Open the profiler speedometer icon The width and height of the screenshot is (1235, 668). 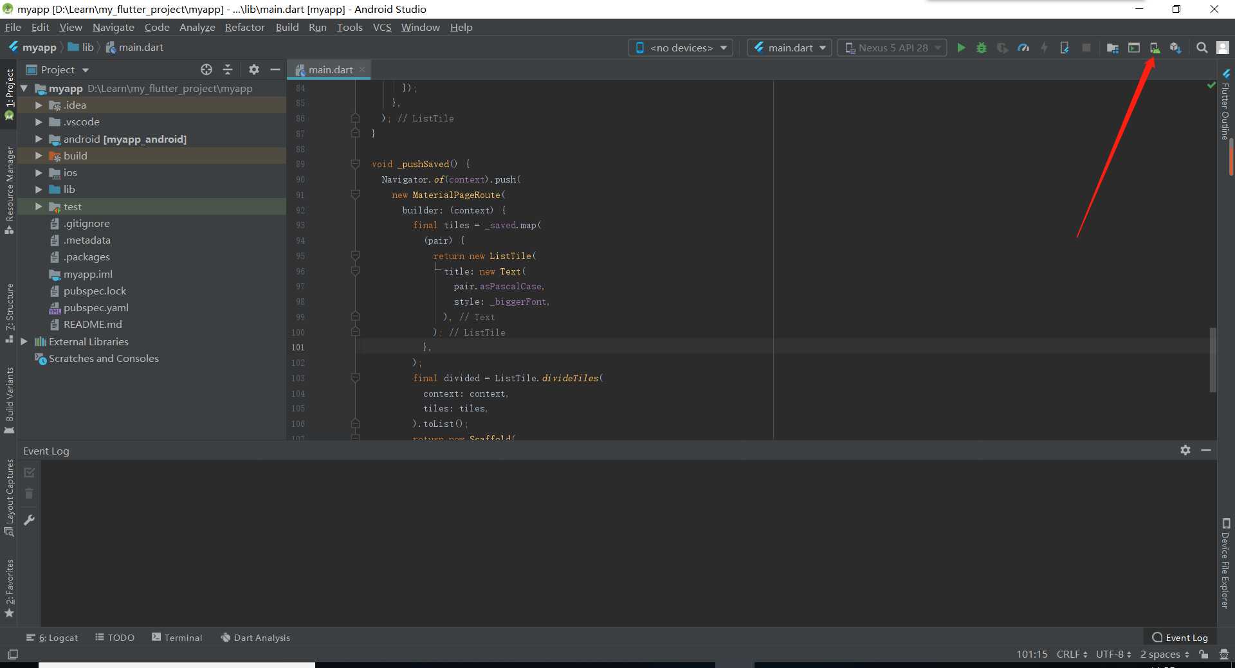1023,48
